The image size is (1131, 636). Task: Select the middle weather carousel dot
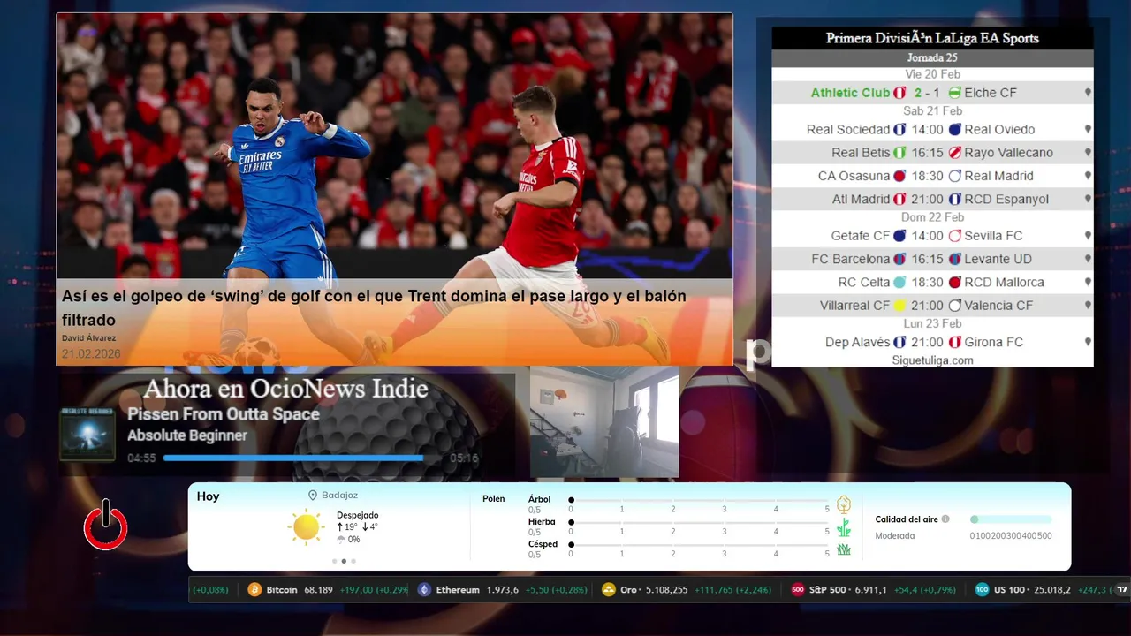(344, 561)
